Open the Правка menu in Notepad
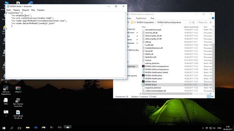 coord(16,10)
